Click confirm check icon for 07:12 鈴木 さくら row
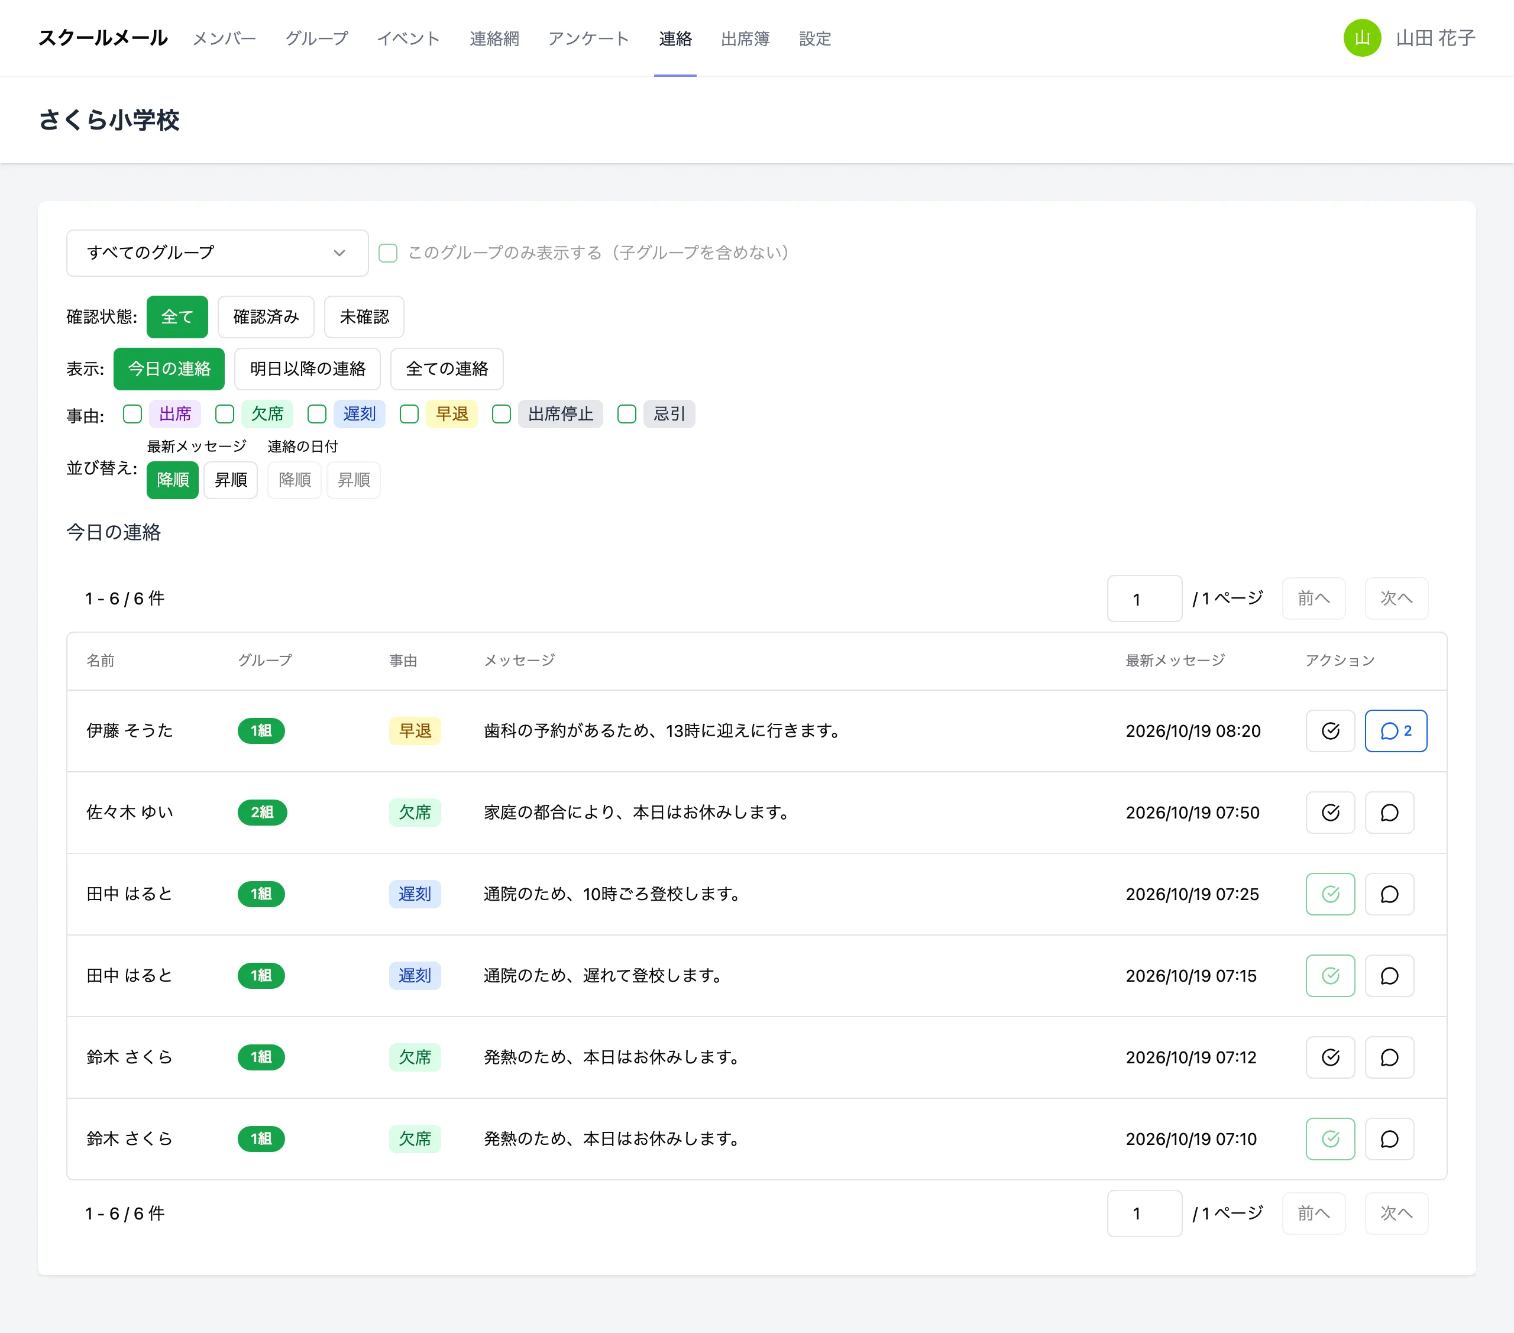 point(1330,1057)
